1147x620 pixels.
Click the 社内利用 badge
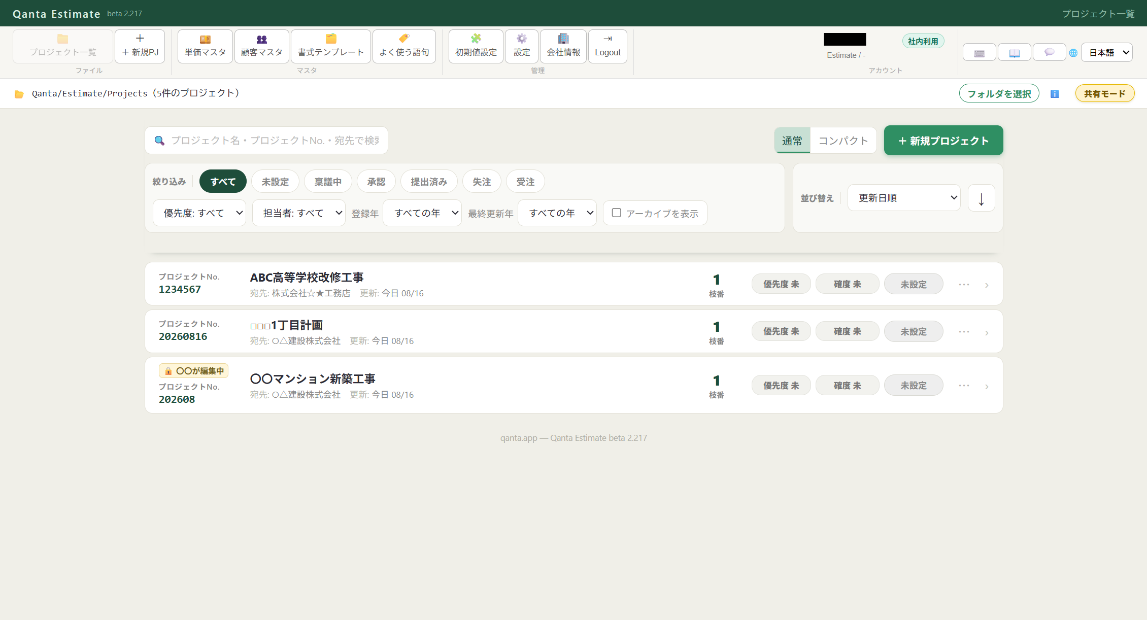pyautogui.click(x=923, y=41)
